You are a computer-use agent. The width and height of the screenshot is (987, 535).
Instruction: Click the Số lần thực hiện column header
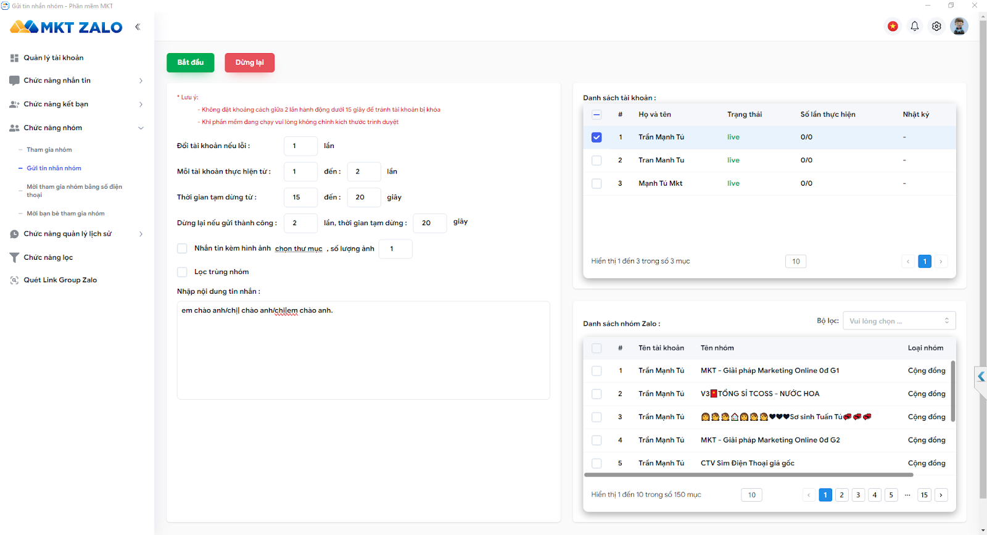(828, 114)
